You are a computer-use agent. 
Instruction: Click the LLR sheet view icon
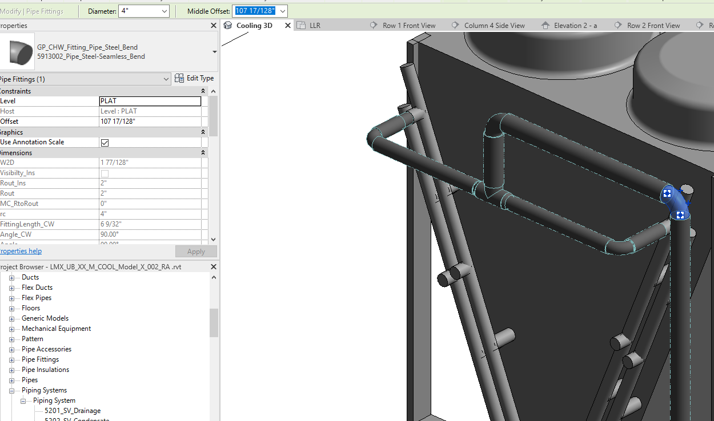[301, 26]
